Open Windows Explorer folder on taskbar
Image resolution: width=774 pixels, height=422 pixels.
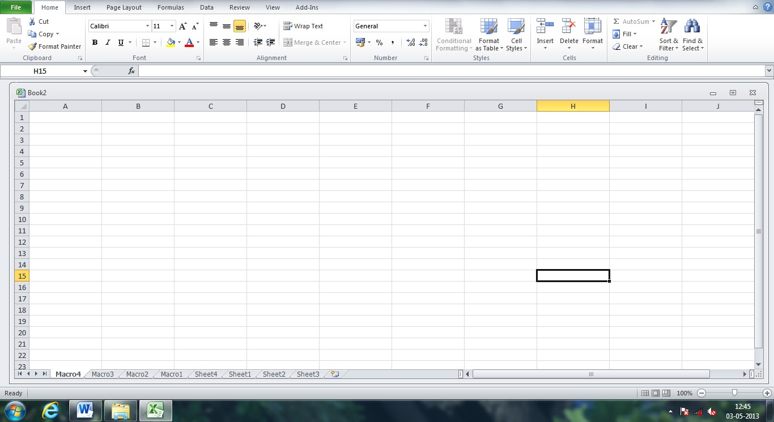tap(121, 410)
